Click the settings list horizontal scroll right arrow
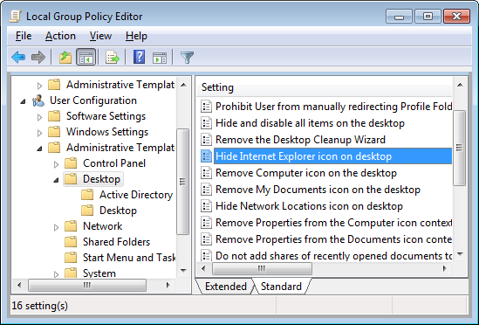Image resolution: width=479 pixels, height=325 pixels. tap(444, 269)
